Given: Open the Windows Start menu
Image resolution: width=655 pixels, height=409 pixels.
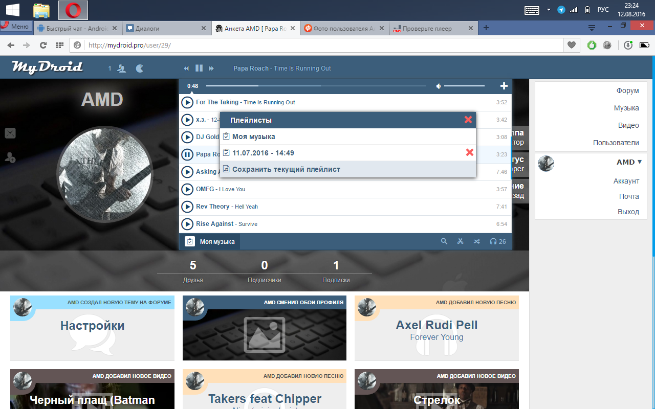Looking at the screenshot, I should click(x=12, y=10).
